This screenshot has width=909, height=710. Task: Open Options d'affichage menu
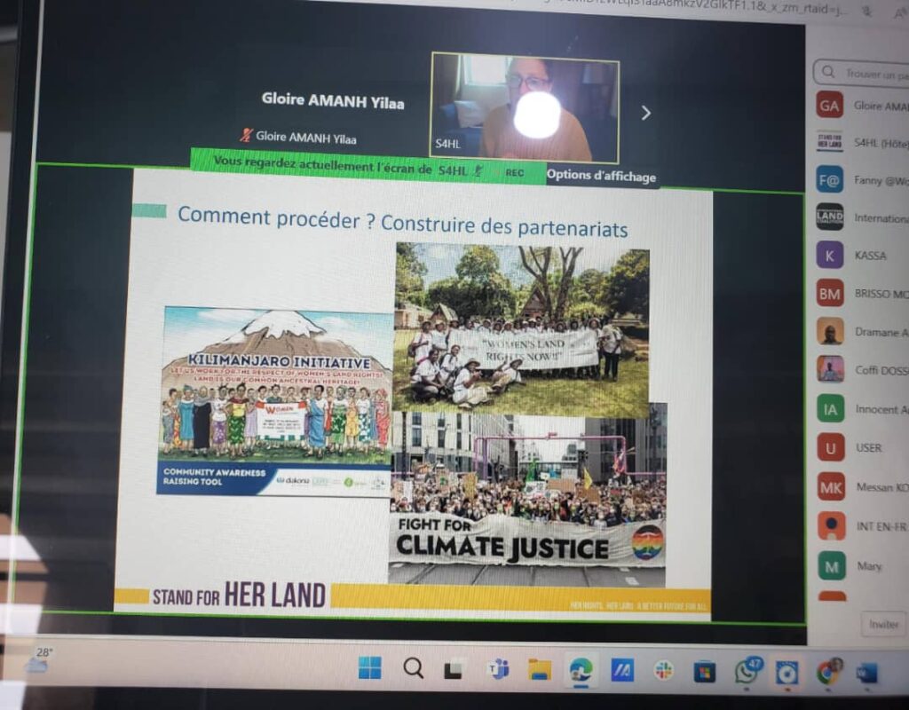(601, 175)
